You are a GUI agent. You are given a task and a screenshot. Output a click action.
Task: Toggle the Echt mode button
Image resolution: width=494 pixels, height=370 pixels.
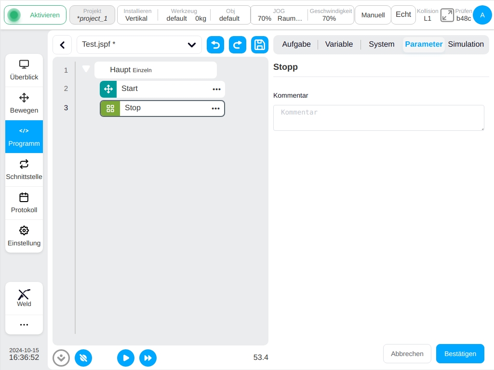pyautogui.click(x=403, y=15)
